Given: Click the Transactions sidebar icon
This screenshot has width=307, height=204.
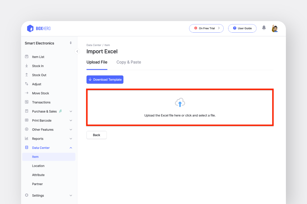Looking at the screenshot, I should [x=27, y=102].
